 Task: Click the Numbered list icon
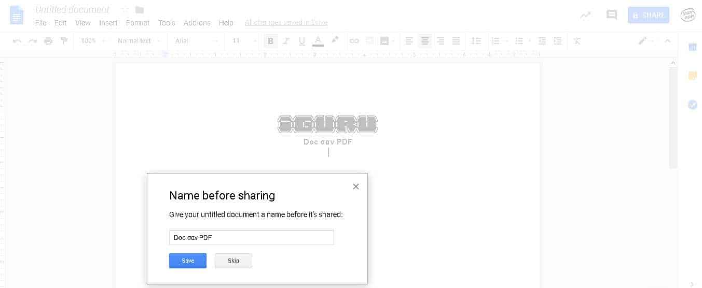coord(495,41)
